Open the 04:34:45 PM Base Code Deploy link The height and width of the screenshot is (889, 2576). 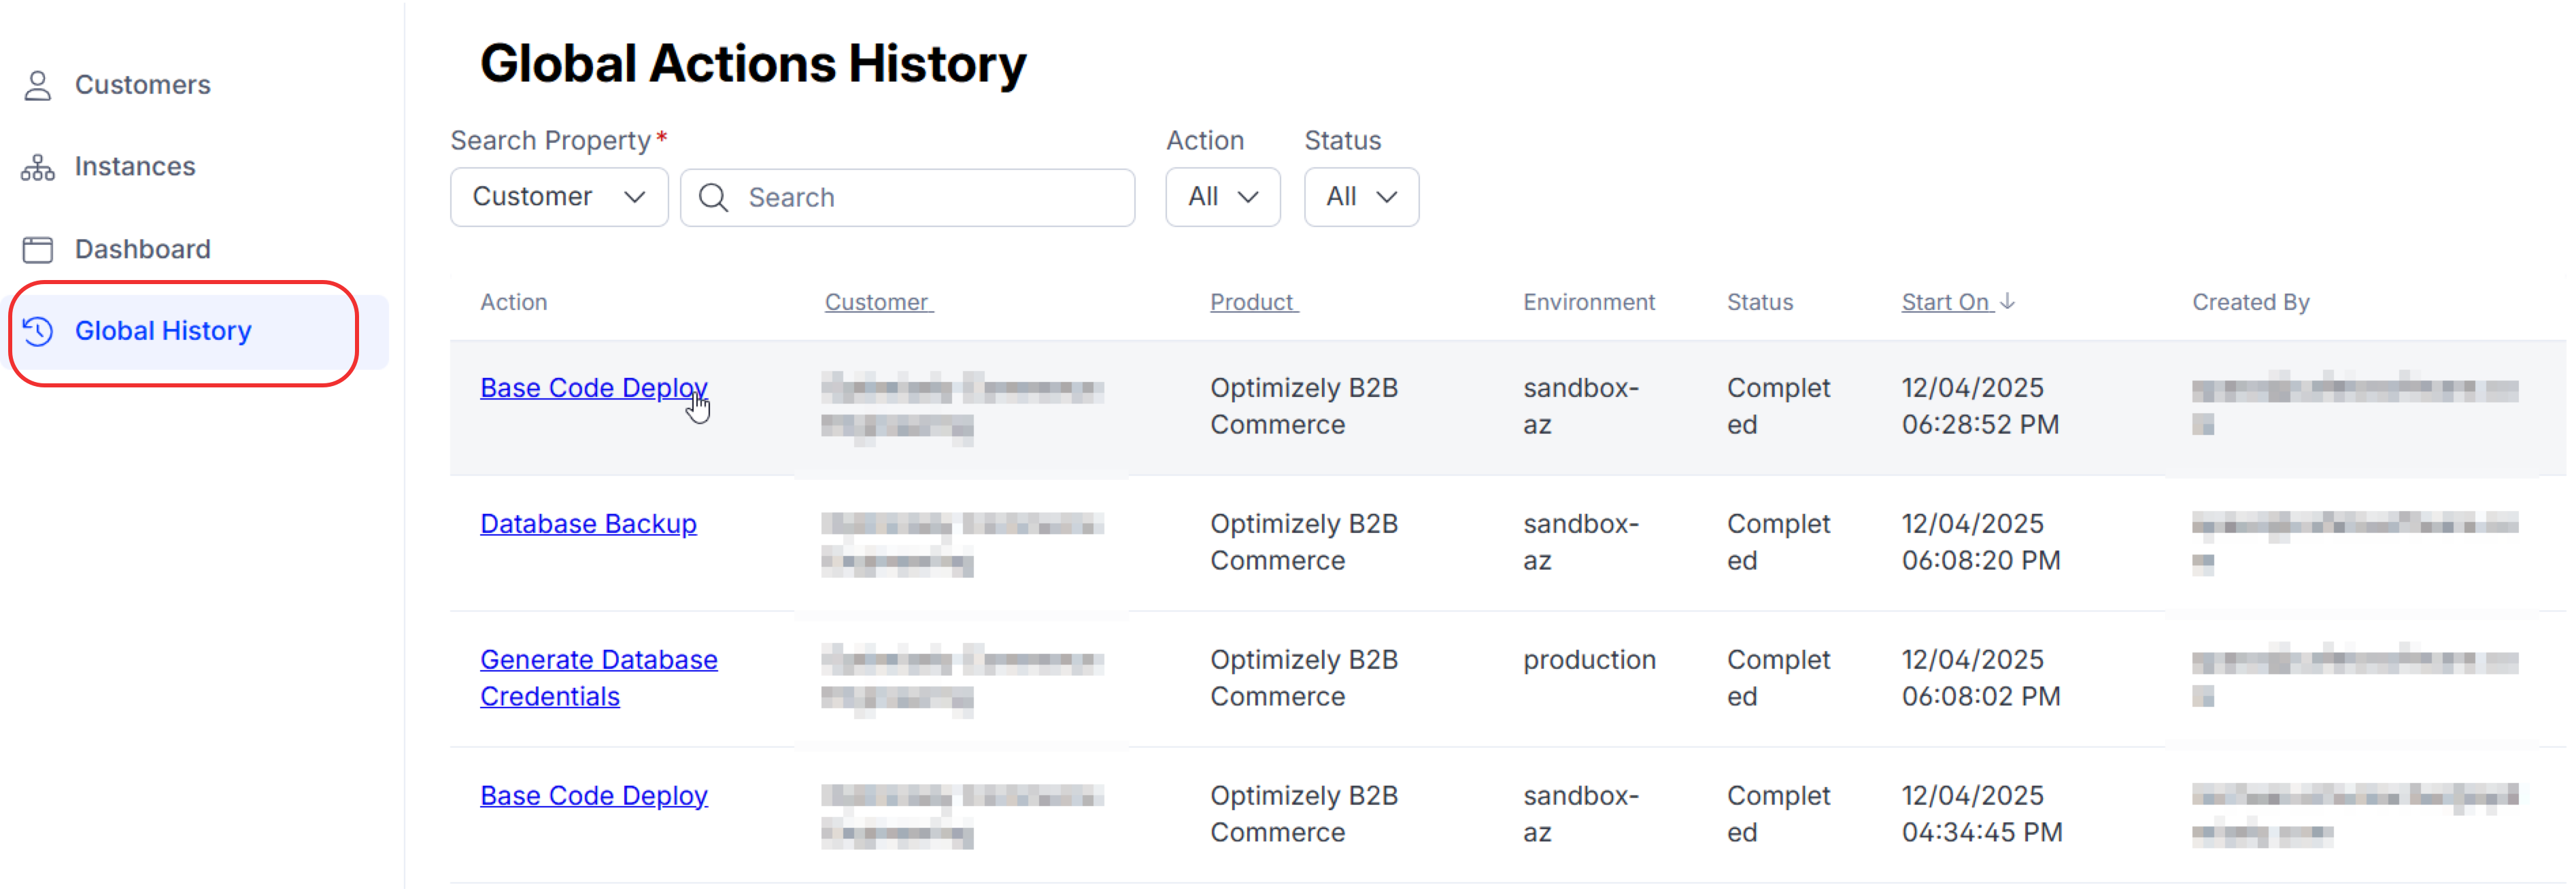pos(593,796)
